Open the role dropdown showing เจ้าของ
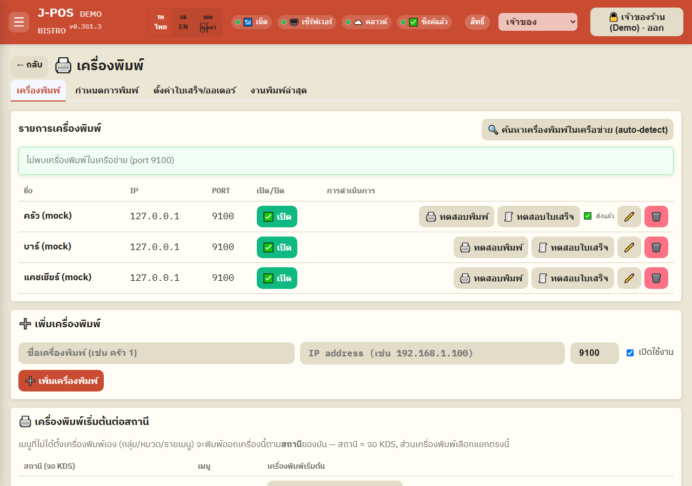Viewport: 692px width, 486px height. 538,22
